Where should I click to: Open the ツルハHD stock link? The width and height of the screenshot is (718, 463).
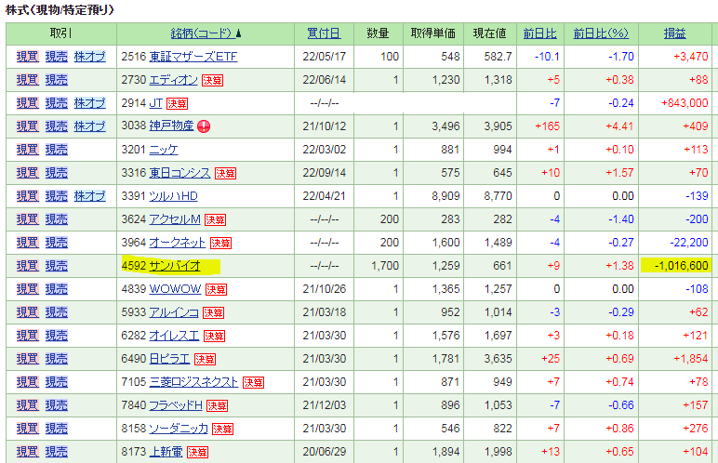click(173, 196)
